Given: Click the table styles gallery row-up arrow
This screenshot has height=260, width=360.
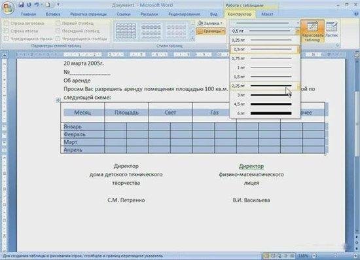Looking at the screenshot, I should pos(192,23).
